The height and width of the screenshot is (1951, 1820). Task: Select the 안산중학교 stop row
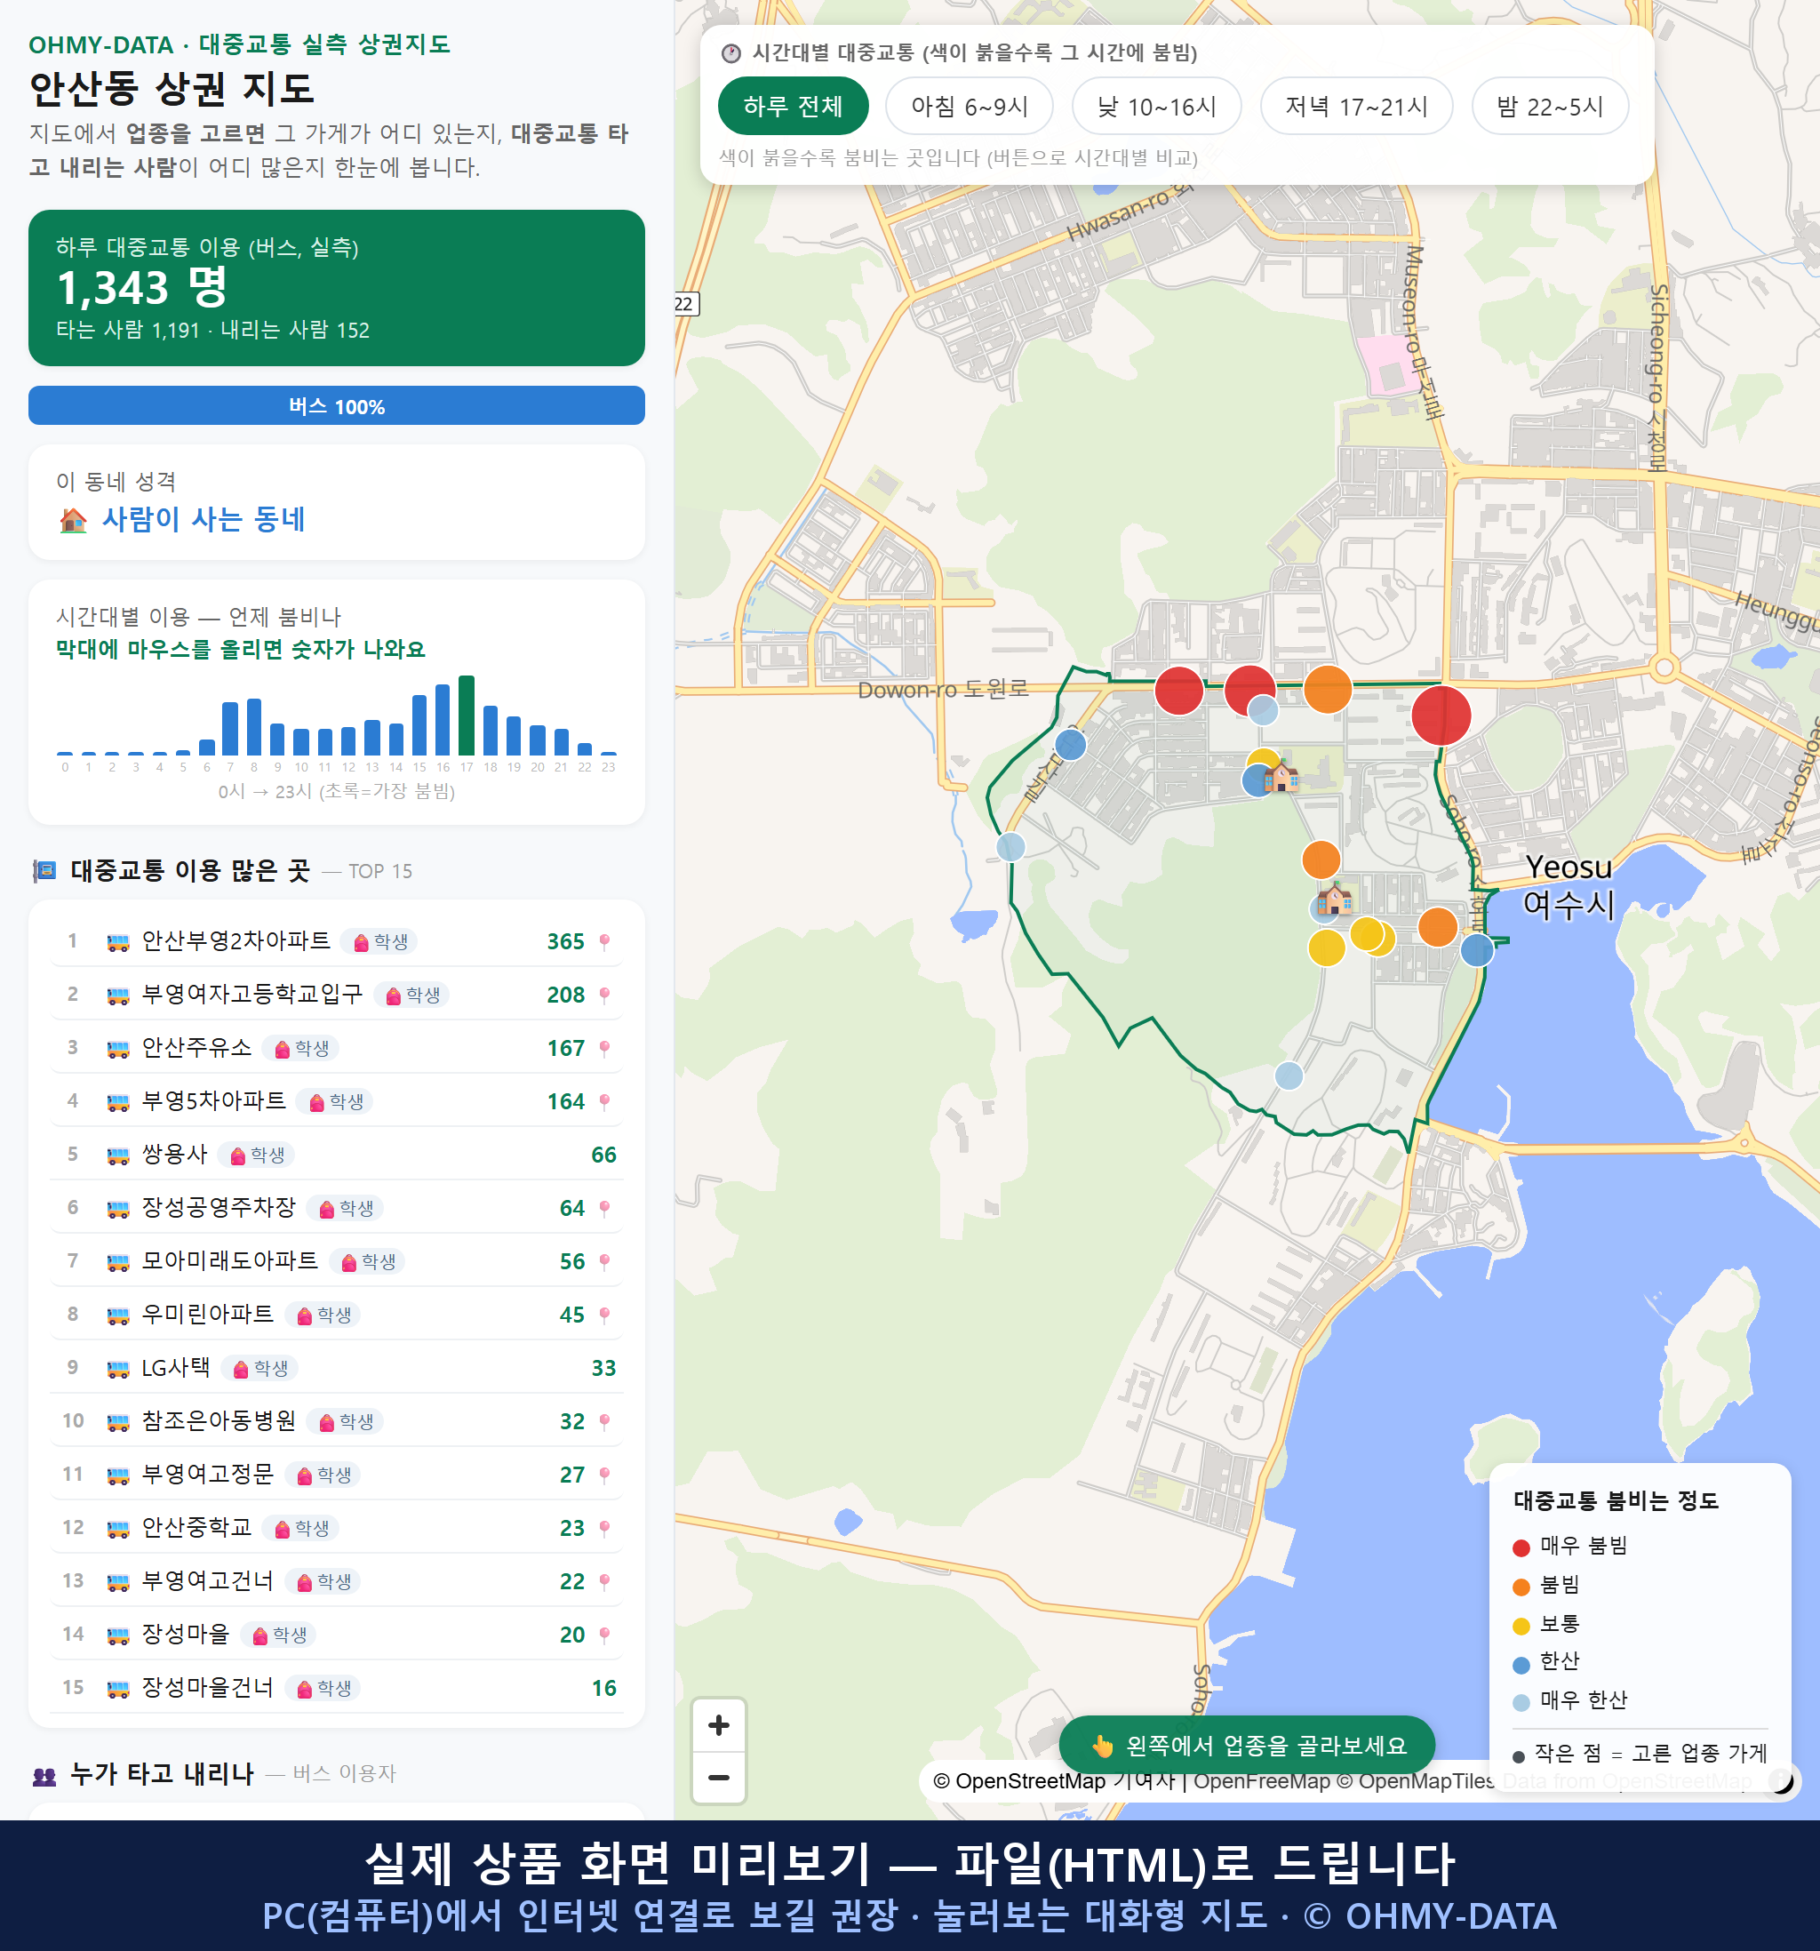(x=337, y=1528)
